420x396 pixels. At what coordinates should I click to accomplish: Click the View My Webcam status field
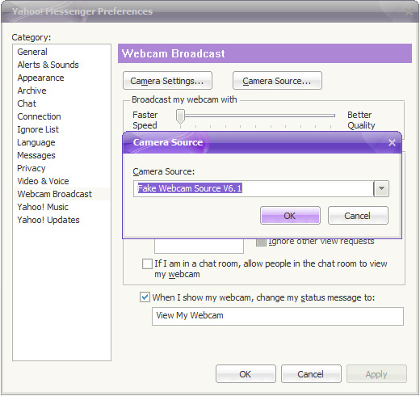click(278, 316)
